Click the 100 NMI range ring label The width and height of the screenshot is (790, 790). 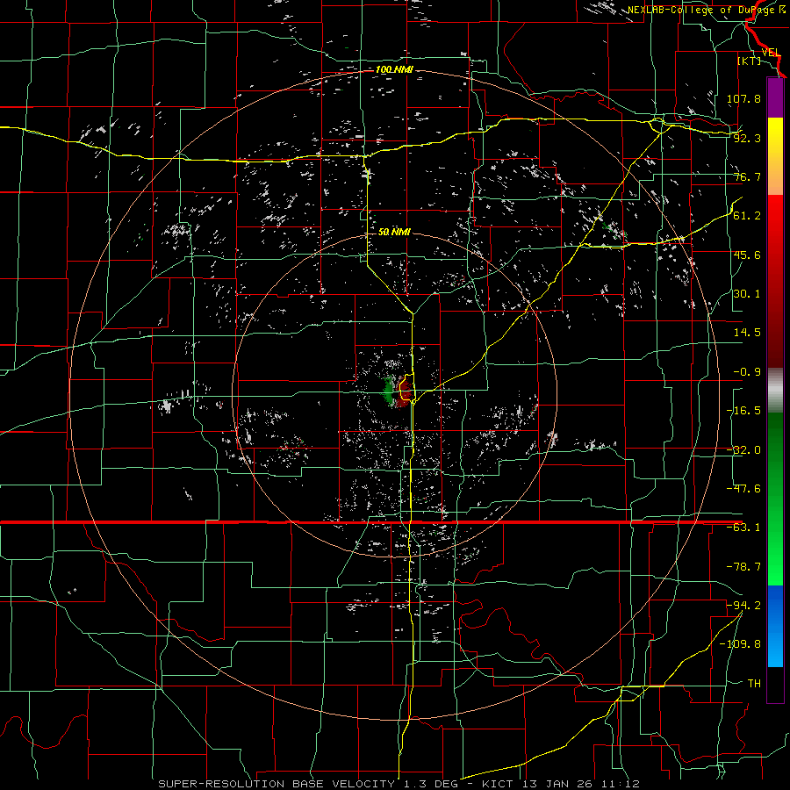[394, 69]
